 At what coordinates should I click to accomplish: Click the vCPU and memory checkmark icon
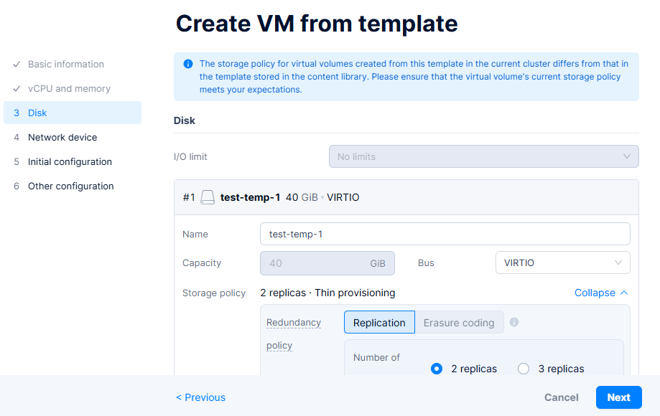[x=17, y=89]
